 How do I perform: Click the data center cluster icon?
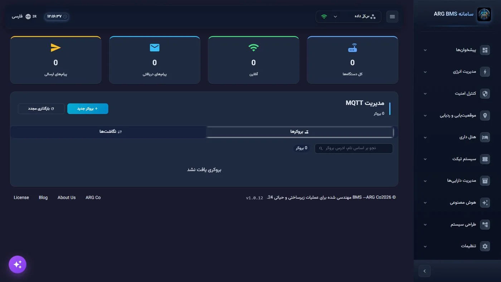373,16
